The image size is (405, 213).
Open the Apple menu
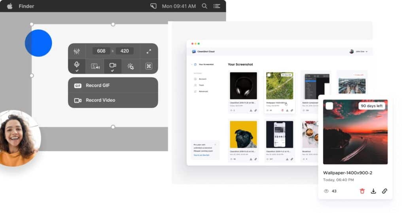pyautogui.click(x=9, y=6)
